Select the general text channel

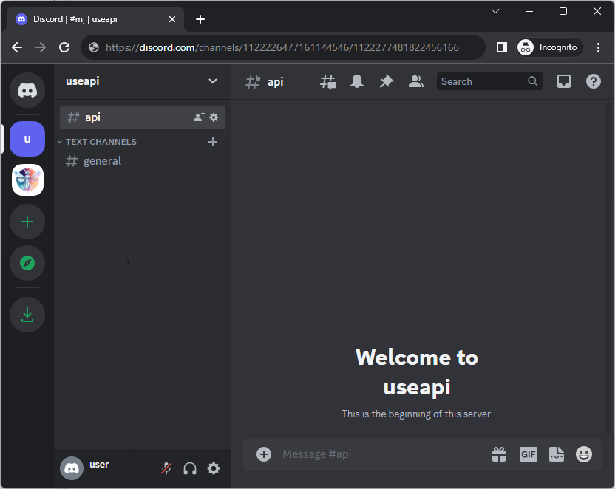click(x=102, y=161)
